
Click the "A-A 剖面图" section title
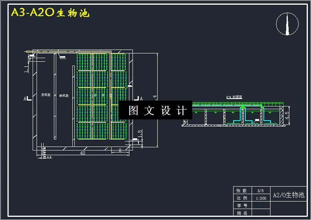coord(234,97)
